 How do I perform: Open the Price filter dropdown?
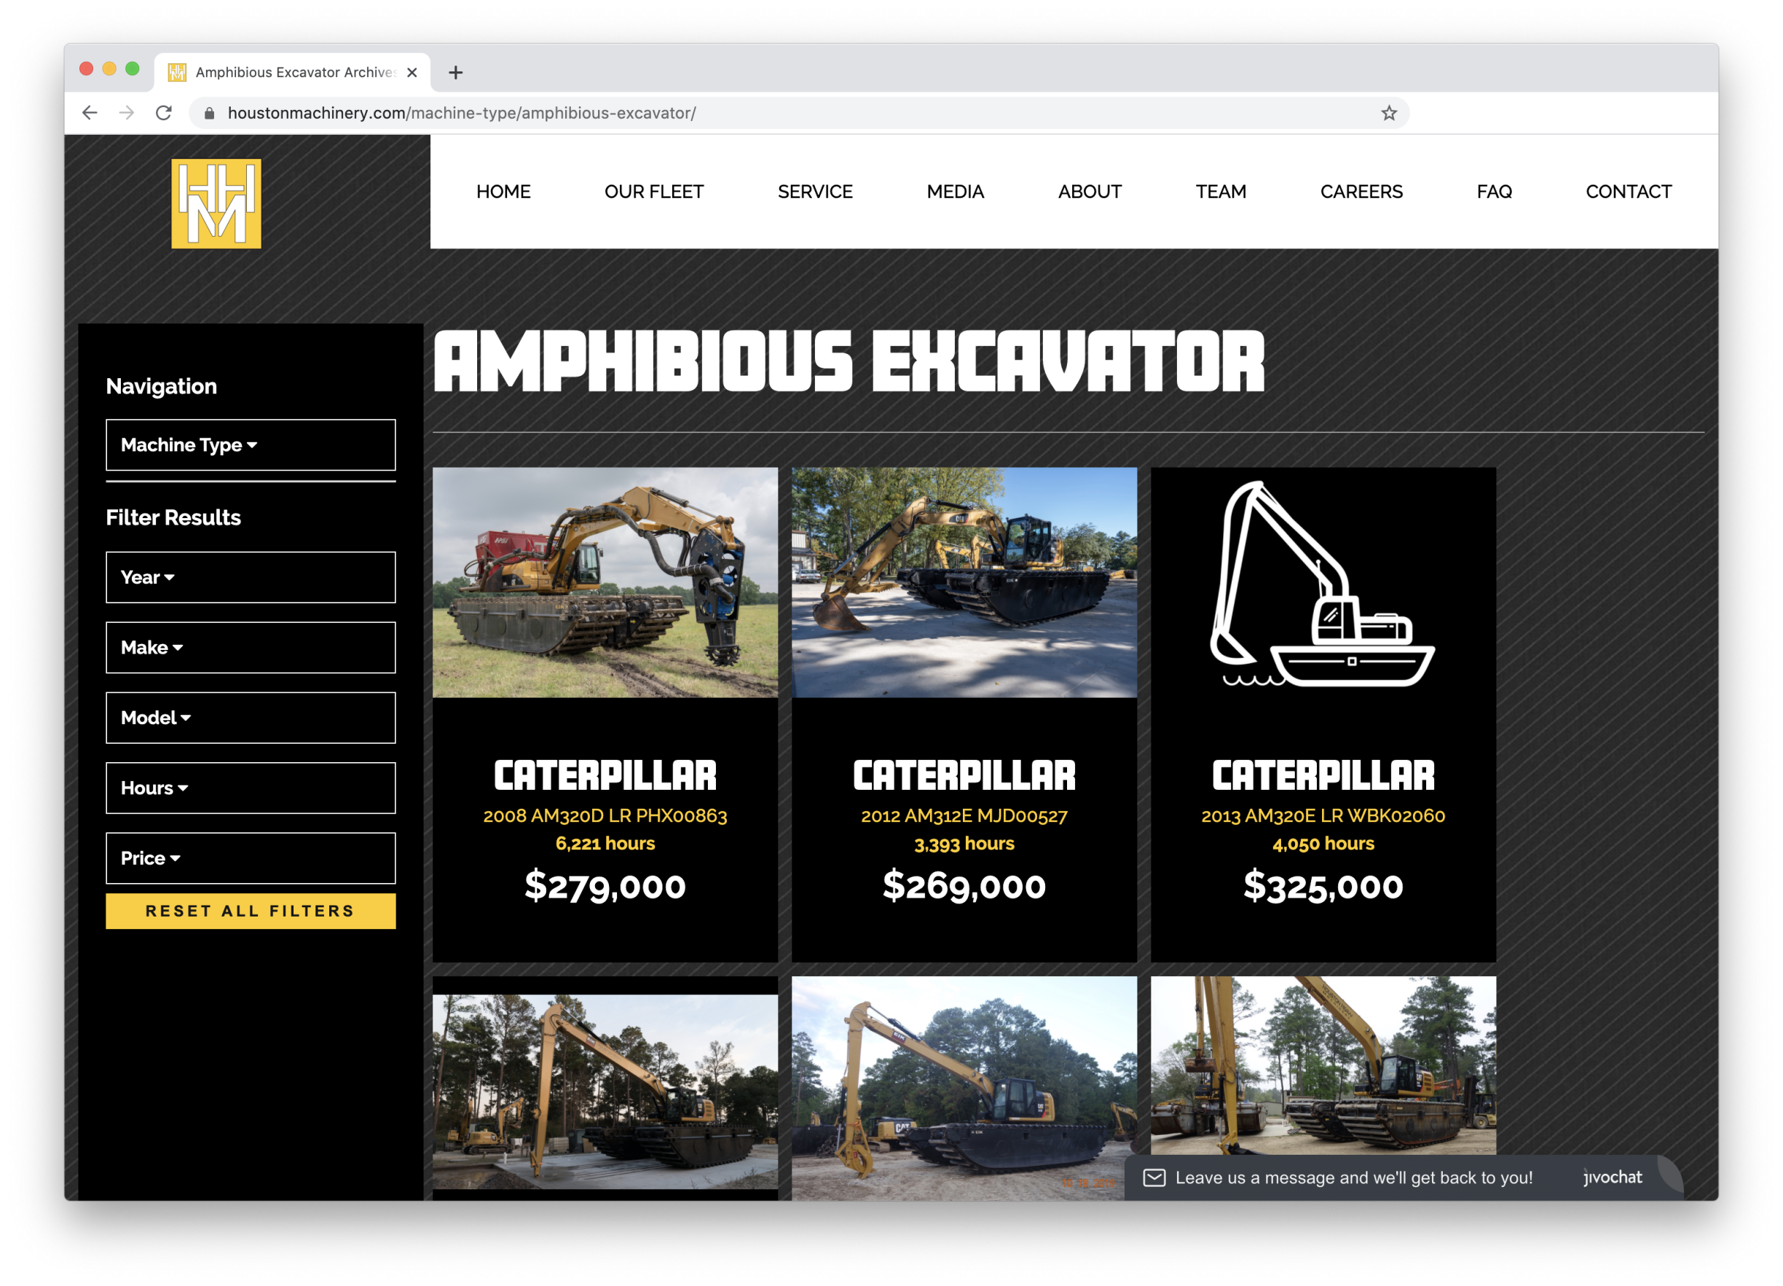250,858
